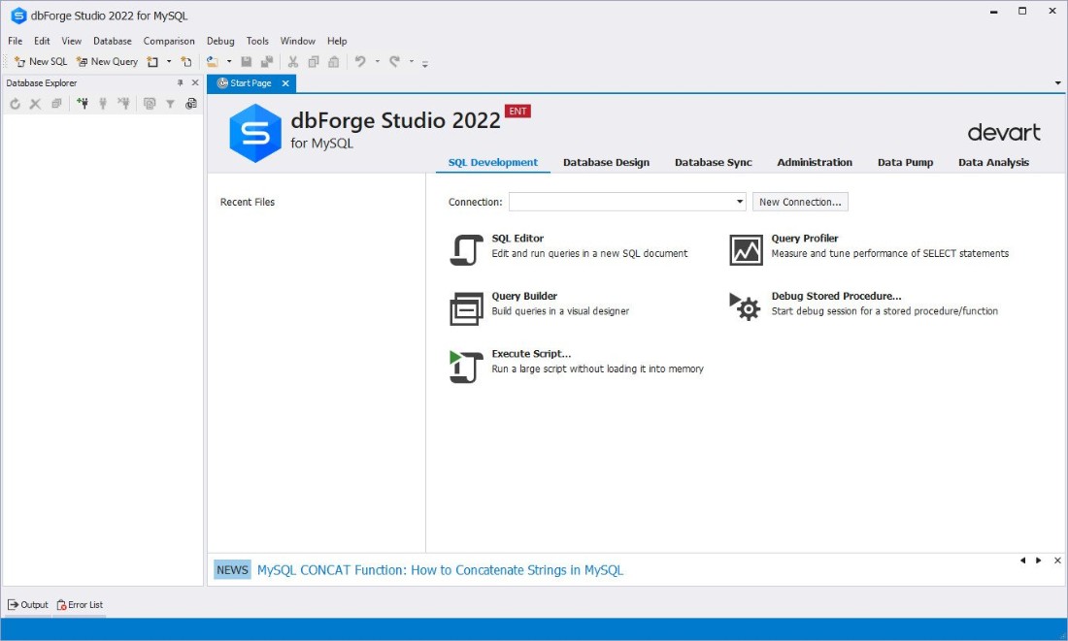1068x641 pixels.
Task: Open the Database menu
Action: tap(113, 41)
